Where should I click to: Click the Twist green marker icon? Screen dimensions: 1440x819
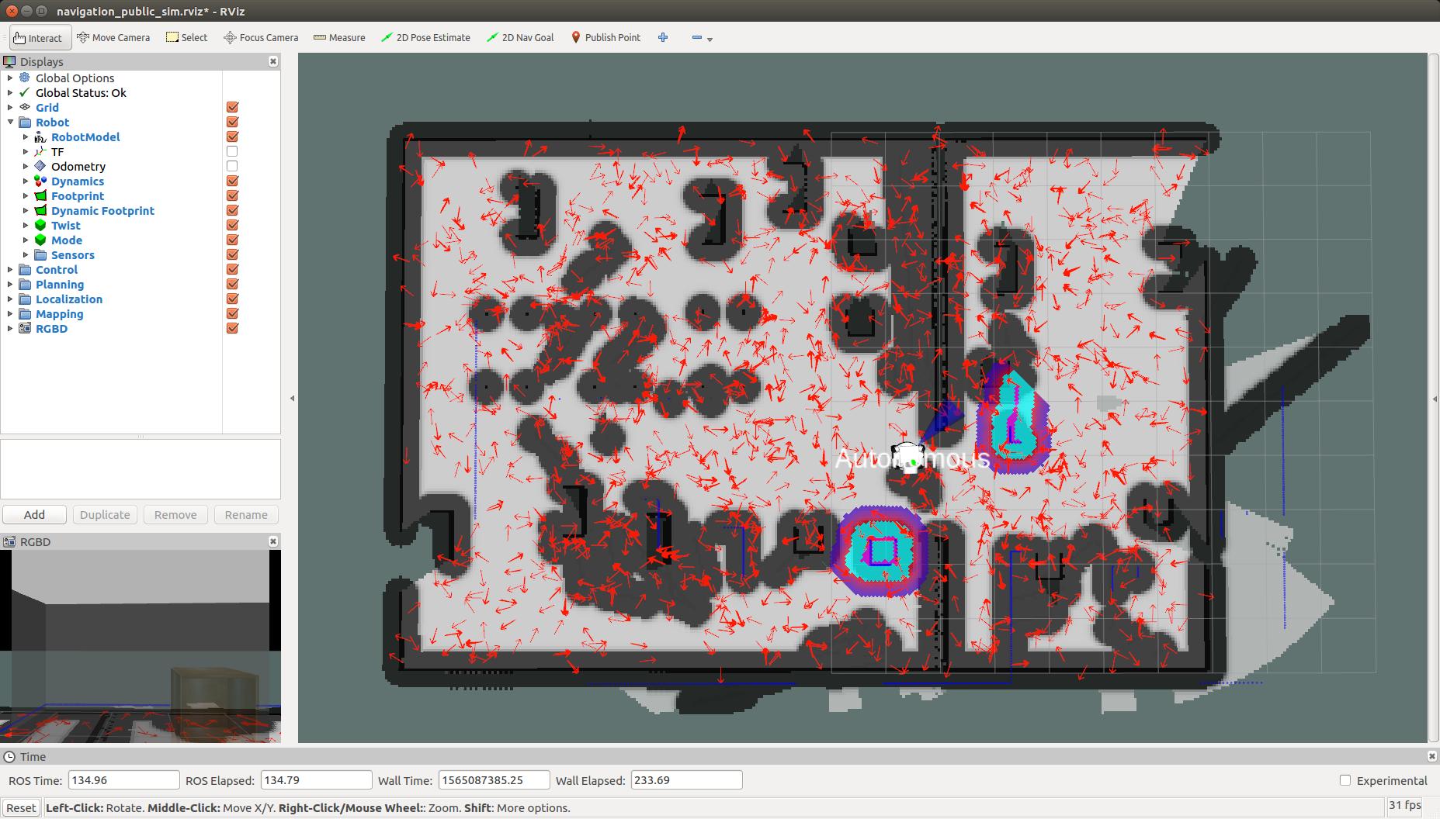[x=40, y=225]
